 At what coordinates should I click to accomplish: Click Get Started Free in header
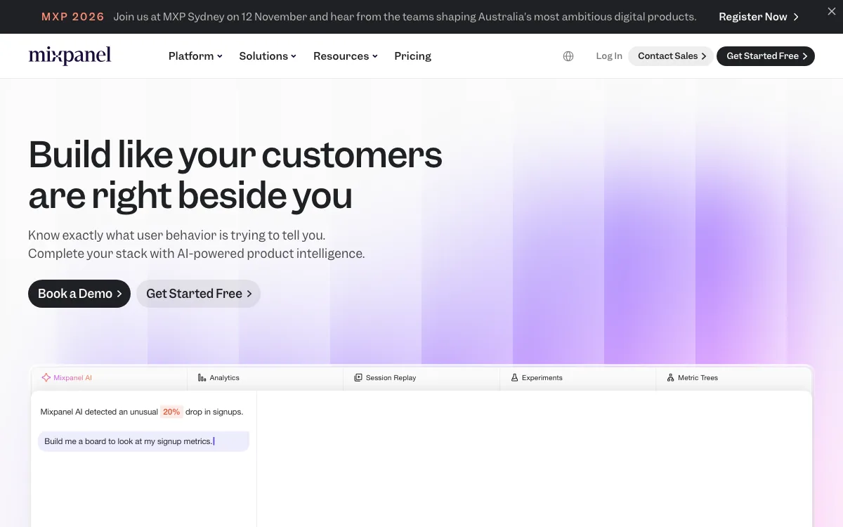click(x=766, y=56)
